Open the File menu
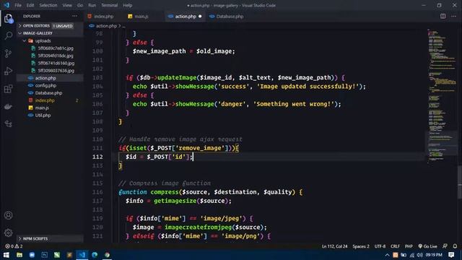The width and height of the screenshot is (462, 260). 18,5
